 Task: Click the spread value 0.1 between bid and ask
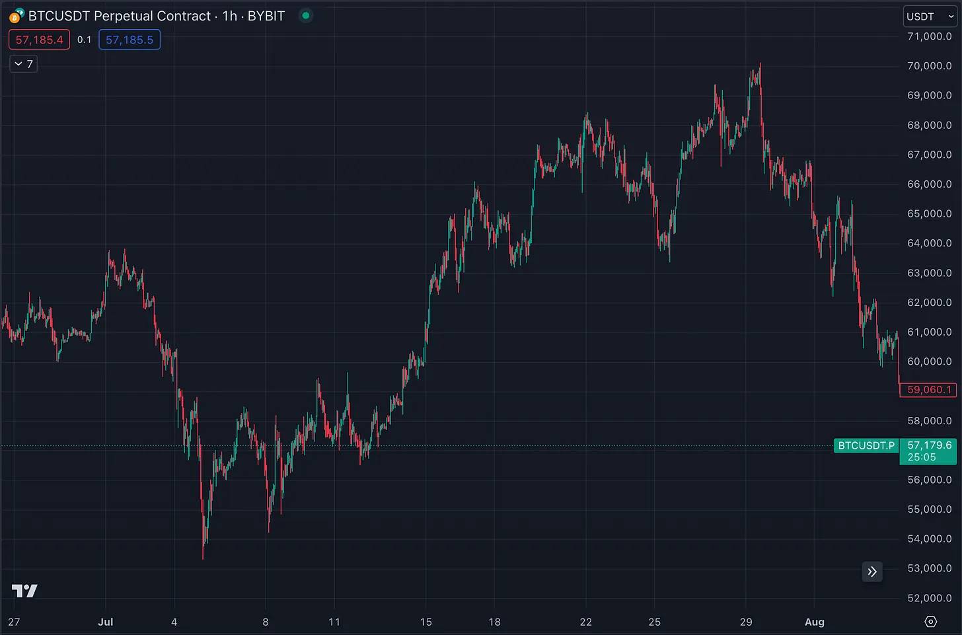point(84,40)
